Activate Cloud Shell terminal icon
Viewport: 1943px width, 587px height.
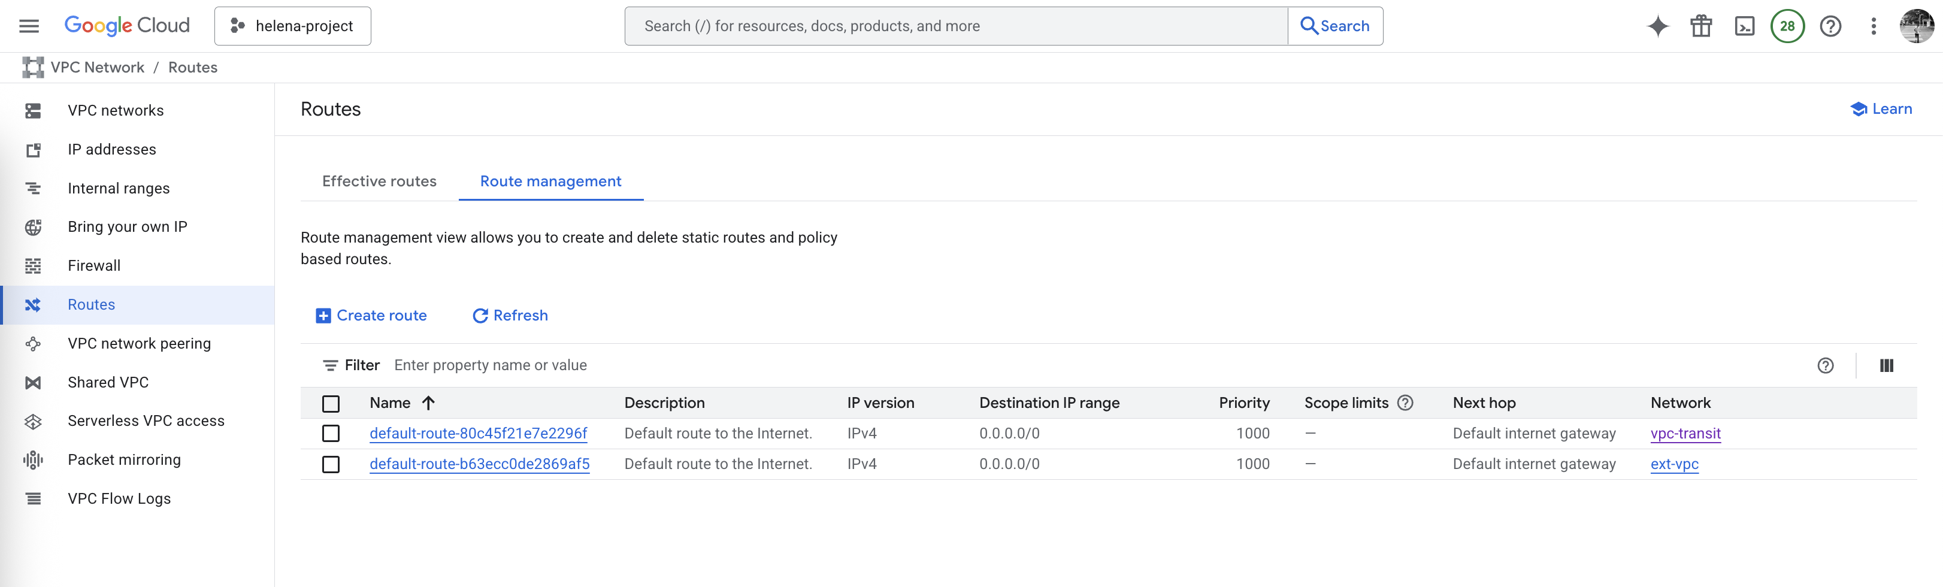[1745, 26]
